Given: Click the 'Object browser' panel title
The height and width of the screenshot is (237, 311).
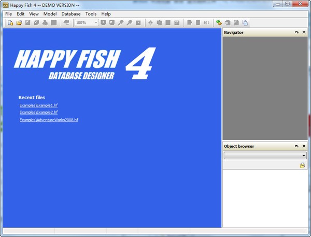Looking at the screenshot, I should (x=239, y=146).
